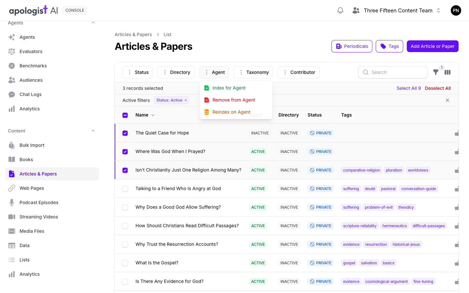Viewport: 469px width, 293px height.
Task: Collapse the Content sidebar section
Action: 93,131
